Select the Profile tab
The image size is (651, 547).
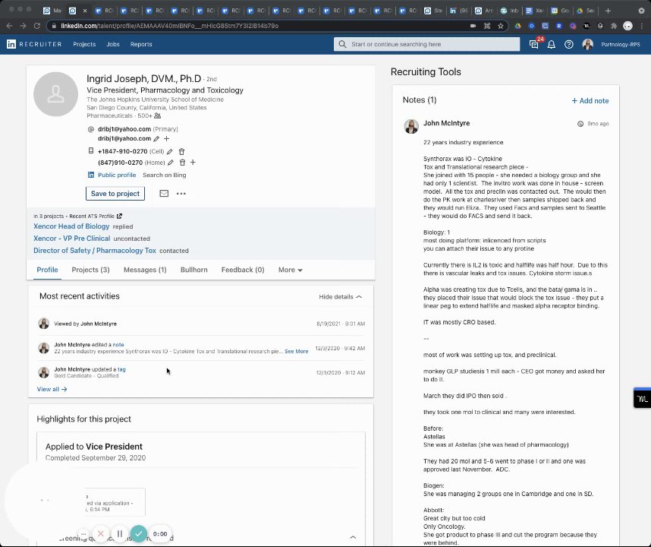(47, 270)
